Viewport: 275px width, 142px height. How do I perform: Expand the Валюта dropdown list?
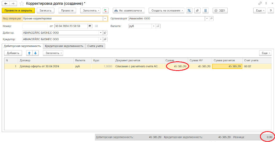(154, 26)
